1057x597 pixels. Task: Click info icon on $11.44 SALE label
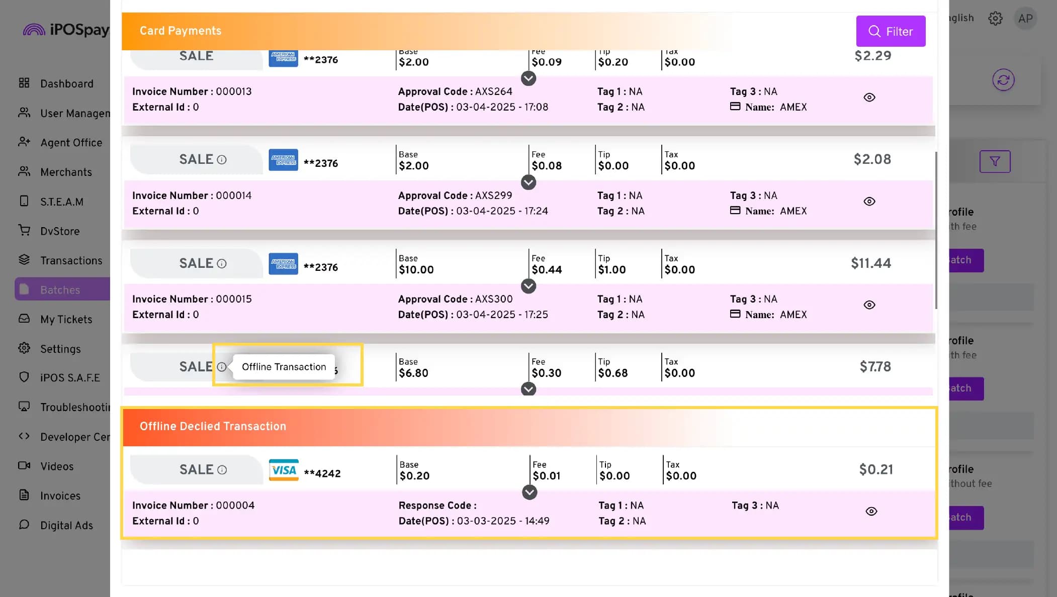click(222, 264)
